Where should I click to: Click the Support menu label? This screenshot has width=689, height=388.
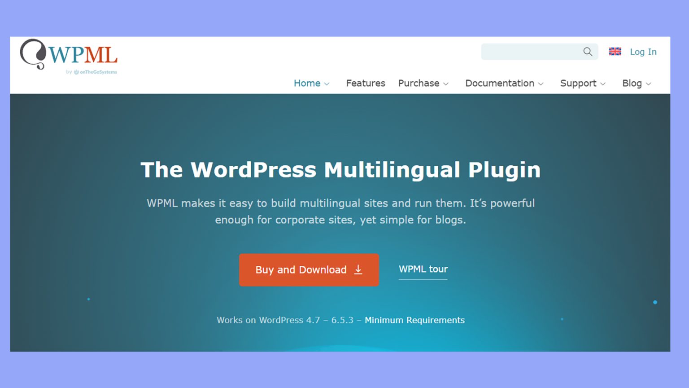578,84
